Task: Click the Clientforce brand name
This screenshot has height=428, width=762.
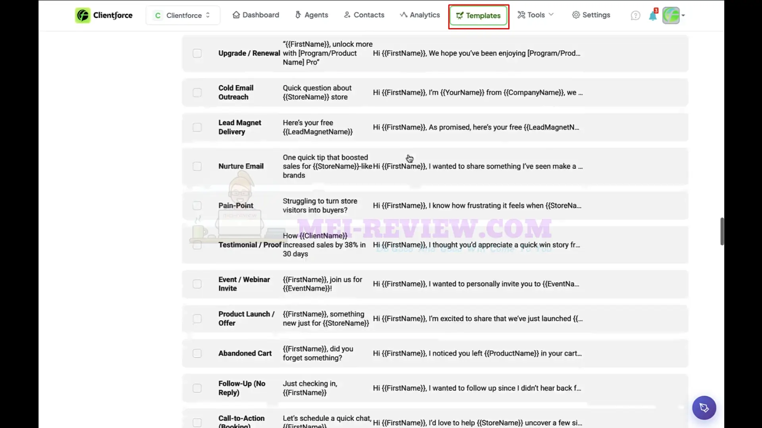Action: [x=113, y=15]
